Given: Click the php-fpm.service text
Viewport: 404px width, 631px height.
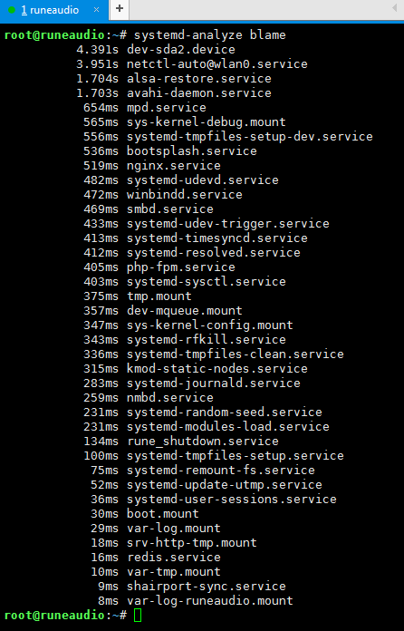Looking at the screenshot, I should tap(181, 267).
